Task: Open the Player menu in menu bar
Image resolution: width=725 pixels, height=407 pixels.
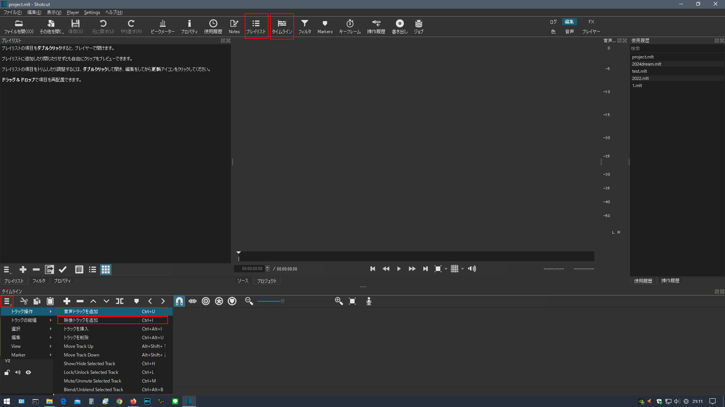Action: (x=73, y=12)
